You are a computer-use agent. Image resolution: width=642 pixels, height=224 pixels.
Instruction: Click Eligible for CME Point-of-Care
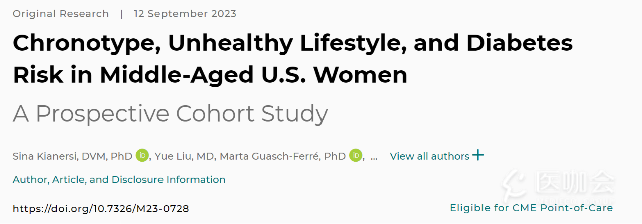(x=531, y=208)
